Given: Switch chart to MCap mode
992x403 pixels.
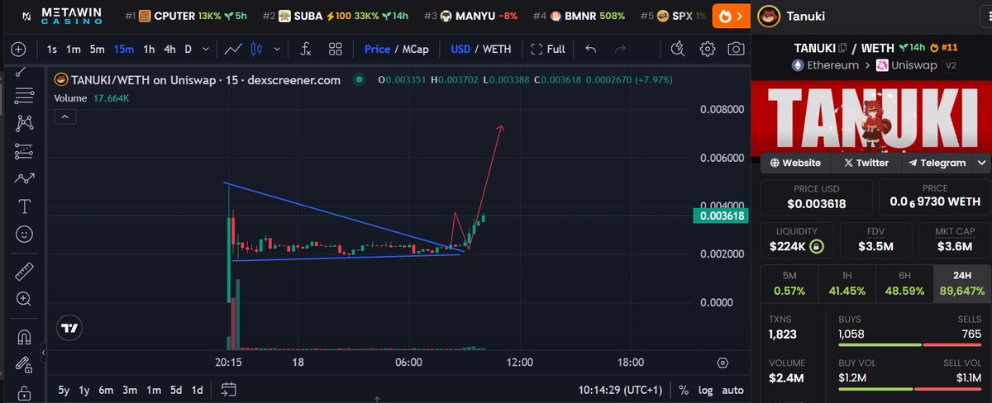Looking at the screenshot, I should [x=414, y=49].
